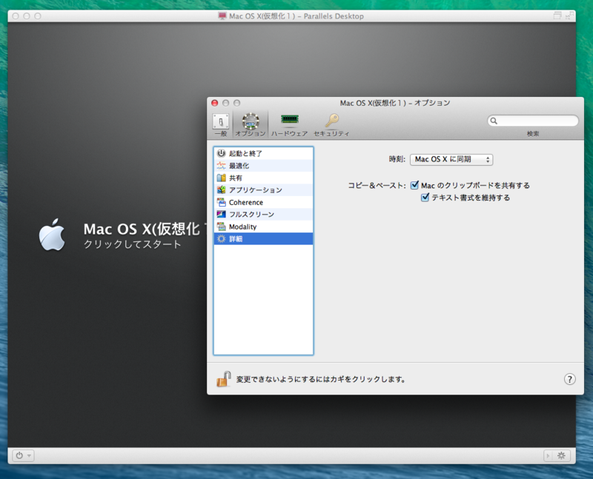Select Coherence in the sidebar list
Screen dimensions: 593x479
[x=263, y=202]
